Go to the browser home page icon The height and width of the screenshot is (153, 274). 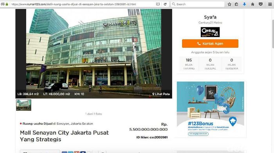click(252, 4)
